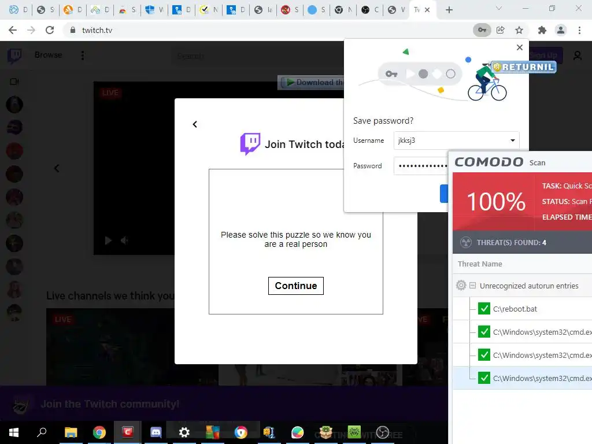Open Settings gear in the taskbar

pyautogui.click(x=184, y=432)
